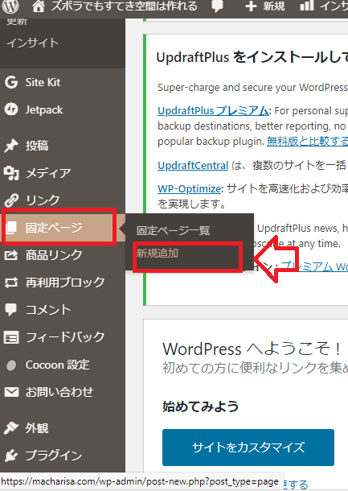Open the UpdraftPlus プレミアム link
348x491 pixels.
click(x=213, y=110)
